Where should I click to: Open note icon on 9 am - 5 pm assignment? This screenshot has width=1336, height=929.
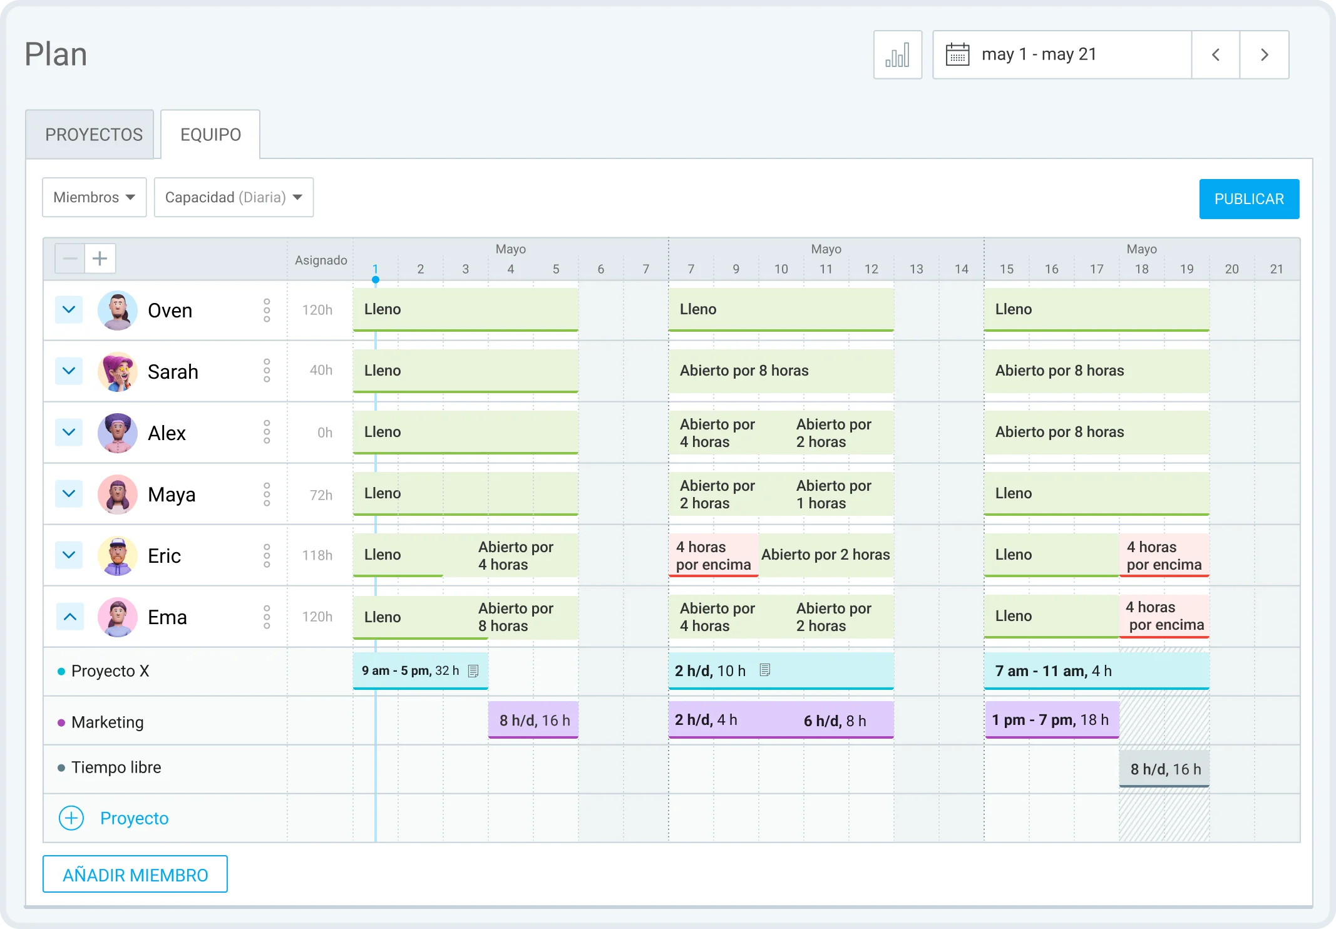point(473,670)
